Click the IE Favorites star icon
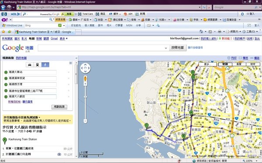 coord(3,32)
